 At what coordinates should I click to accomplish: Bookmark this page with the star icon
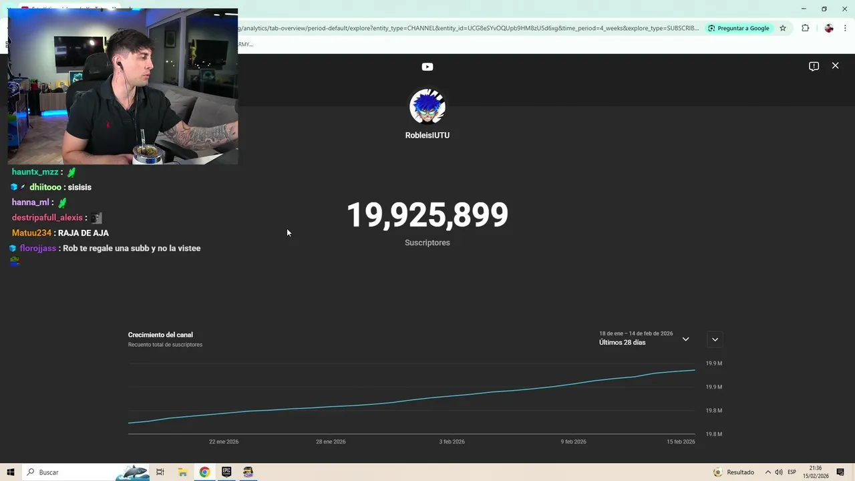coord(783,28)
